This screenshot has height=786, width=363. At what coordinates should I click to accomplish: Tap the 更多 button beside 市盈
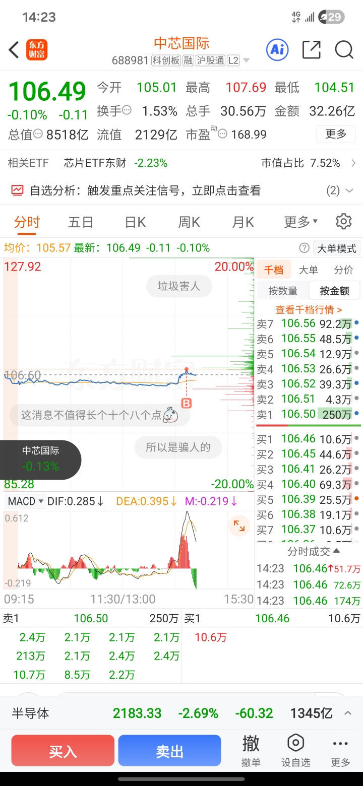[x=336, y=134]
